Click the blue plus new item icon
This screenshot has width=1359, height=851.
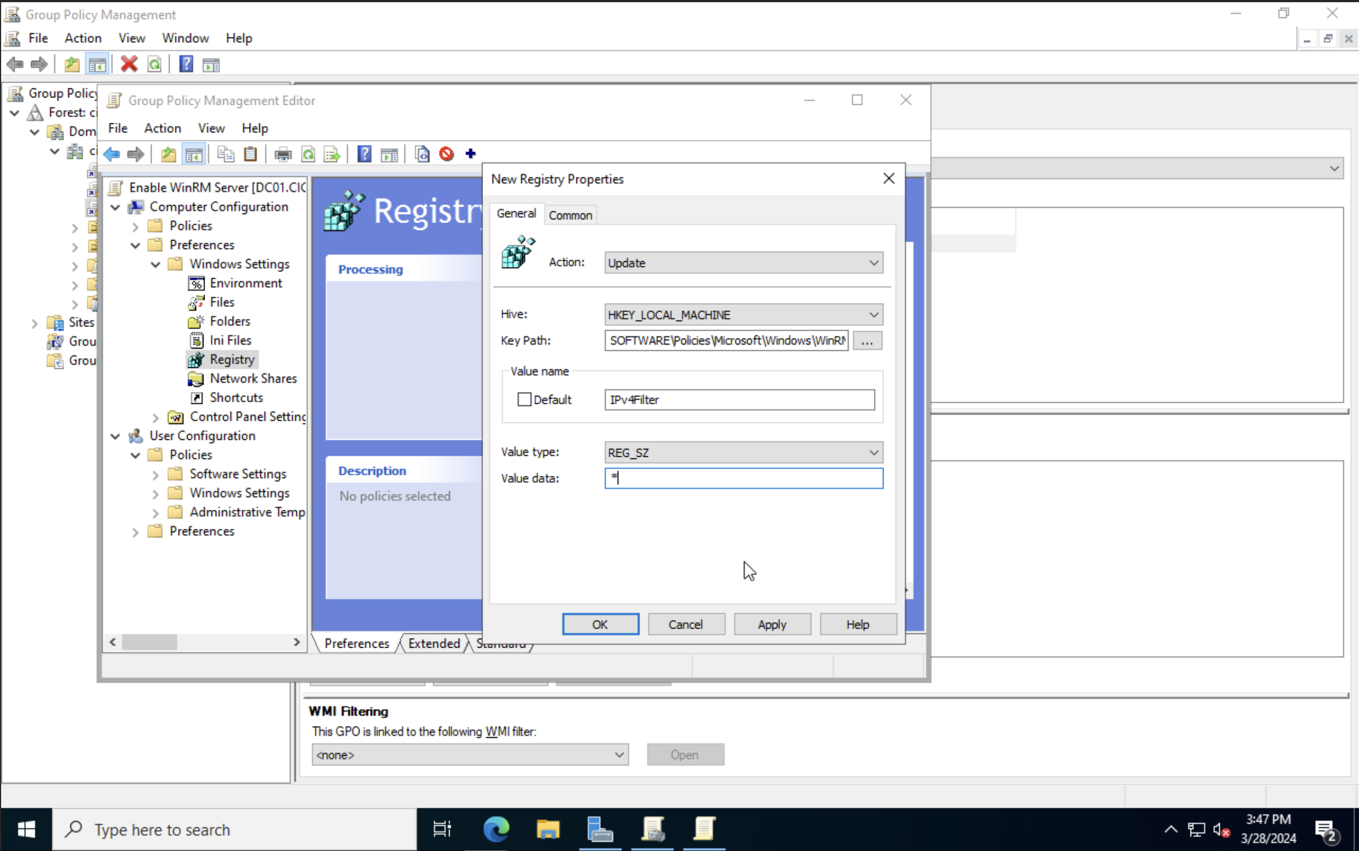[470, 154]
